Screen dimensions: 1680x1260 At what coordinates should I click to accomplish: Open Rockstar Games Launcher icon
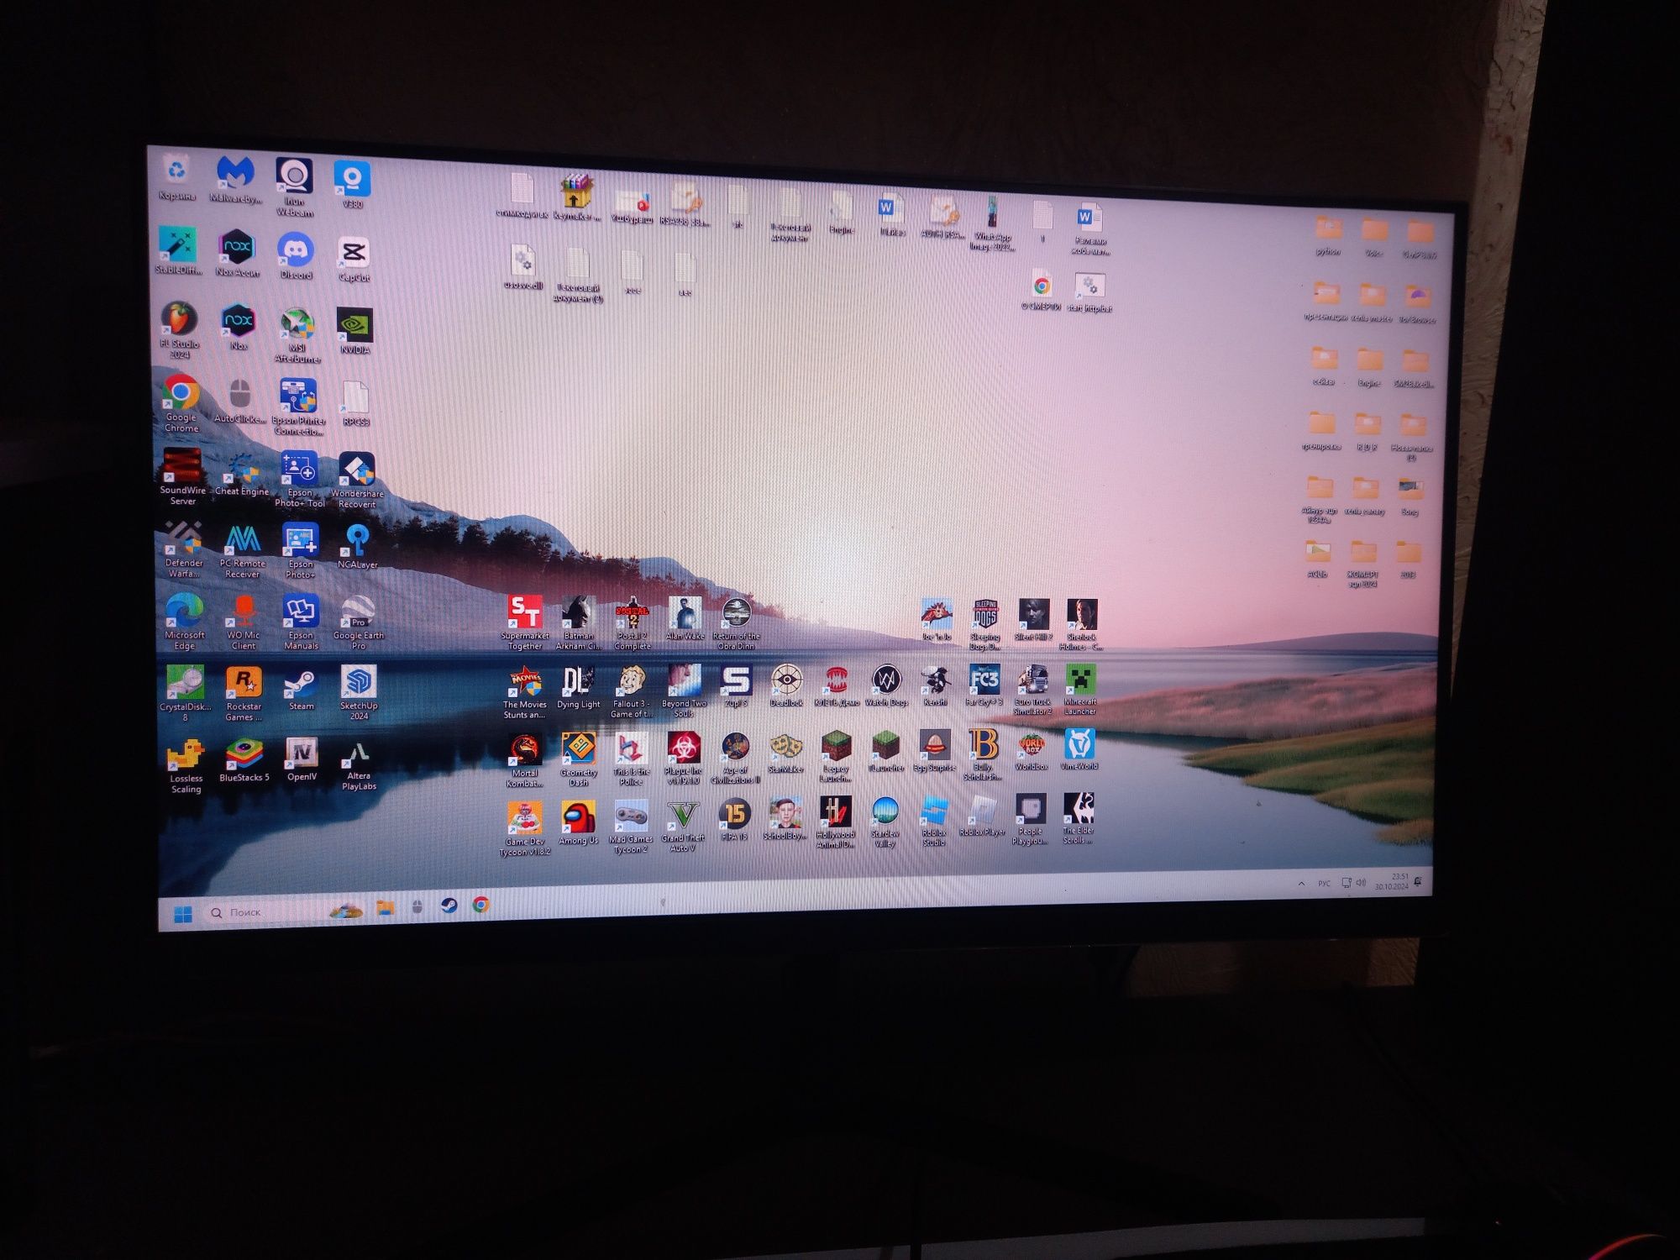point(244,694)
